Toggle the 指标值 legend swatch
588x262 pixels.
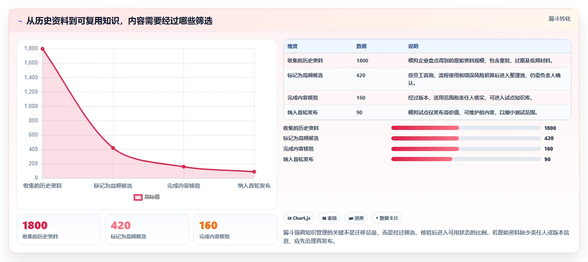click(x=138, y=197)
